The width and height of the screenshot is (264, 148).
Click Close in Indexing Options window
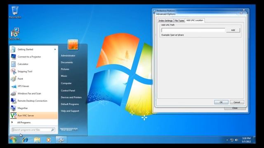tap(235, 108)
